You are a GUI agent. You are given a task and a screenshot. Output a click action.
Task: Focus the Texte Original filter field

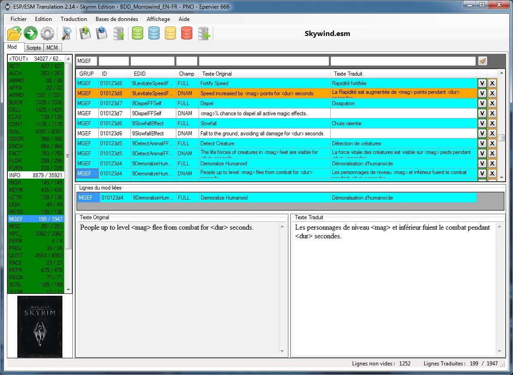264,61
